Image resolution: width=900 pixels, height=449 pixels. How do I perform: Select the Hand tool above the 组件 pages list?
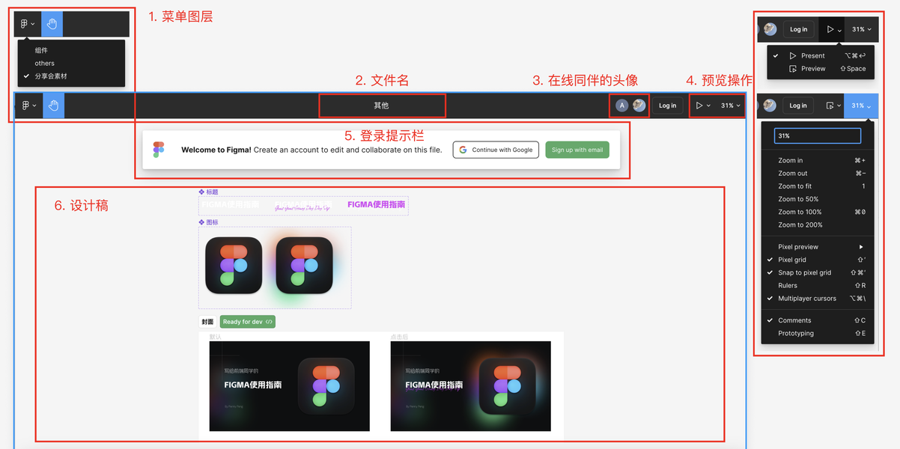(52, 24)
